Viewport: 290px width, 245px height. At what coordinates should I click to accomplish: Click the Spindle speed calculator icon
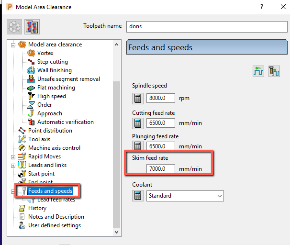[138, 98]
